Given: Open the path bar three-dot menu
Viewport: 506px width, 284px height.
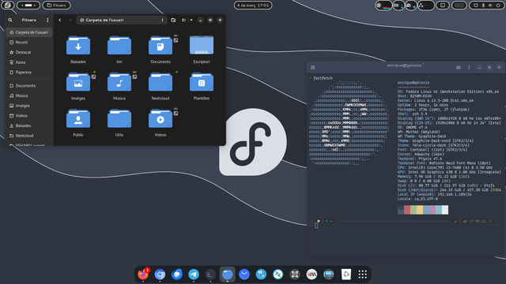Looking at the screenshot, I should click(x=162, y=20).
